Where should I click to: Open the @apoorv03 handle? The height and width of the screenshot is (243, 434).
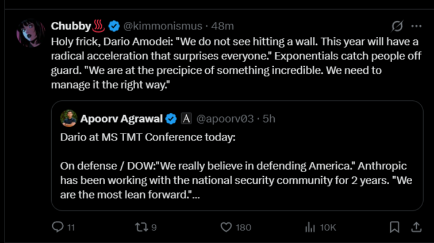click(225, 119)
